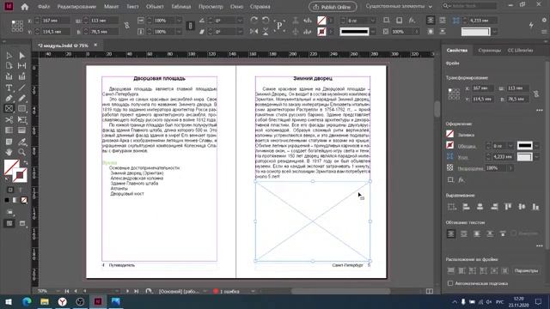Click the Углы corners link label
Screen dimensions: 550x309
click(x=463, y=157)
